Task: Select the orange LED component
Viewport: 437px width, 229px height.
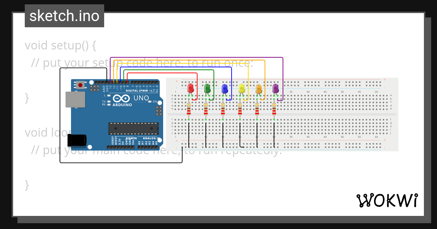Action: point(258,88)
